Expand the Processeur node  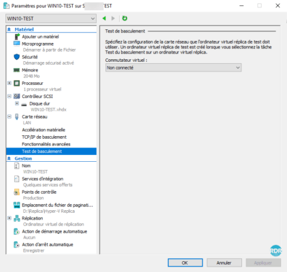point(10,83)
